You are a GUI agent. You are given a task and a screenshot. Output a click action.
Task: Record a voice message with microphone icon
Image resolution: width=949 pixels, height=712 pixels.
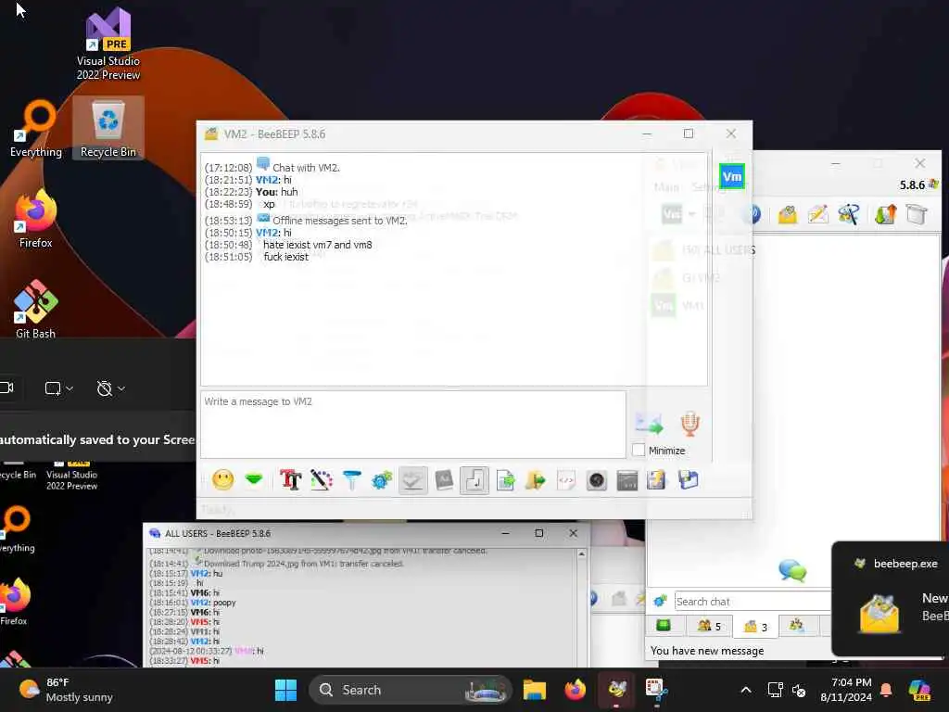pyautogui.click(x=690, y=424)
